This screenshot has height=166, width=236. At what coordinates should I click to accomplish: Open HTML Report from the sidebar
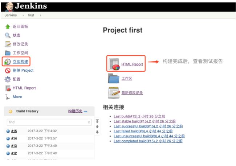pos(24,88)
